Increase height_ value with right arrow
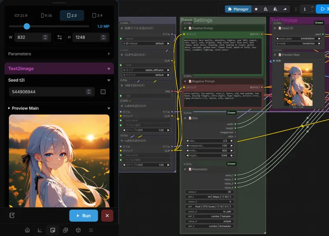The height and width of the screenshot is (236, 329). tap(232, 156)
